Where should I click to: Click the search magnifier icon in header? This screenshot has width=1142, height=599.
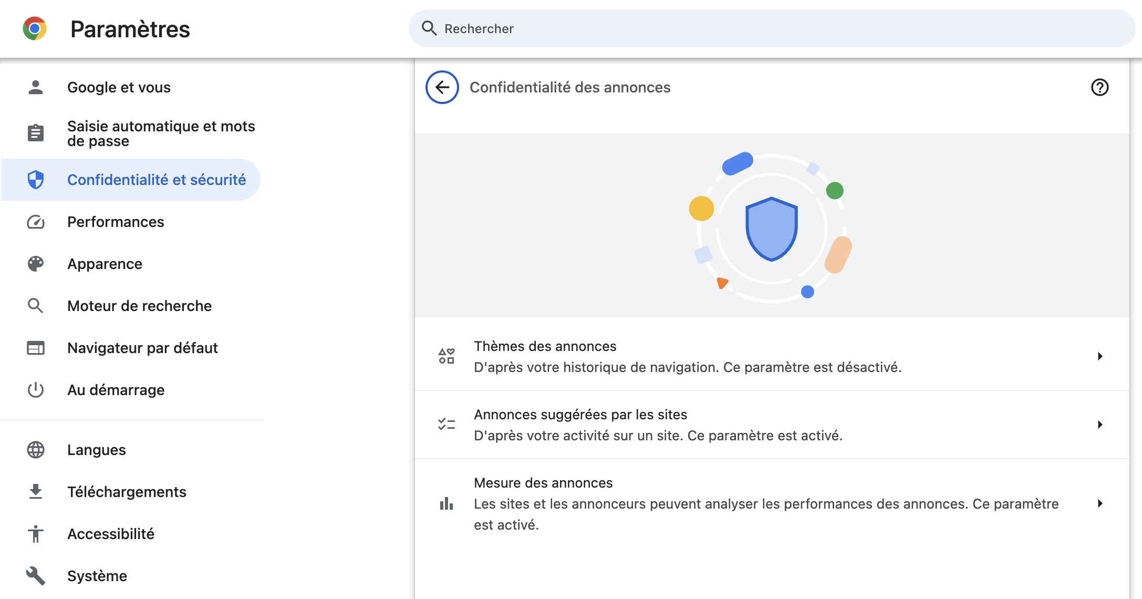click(x=429, y=28)
